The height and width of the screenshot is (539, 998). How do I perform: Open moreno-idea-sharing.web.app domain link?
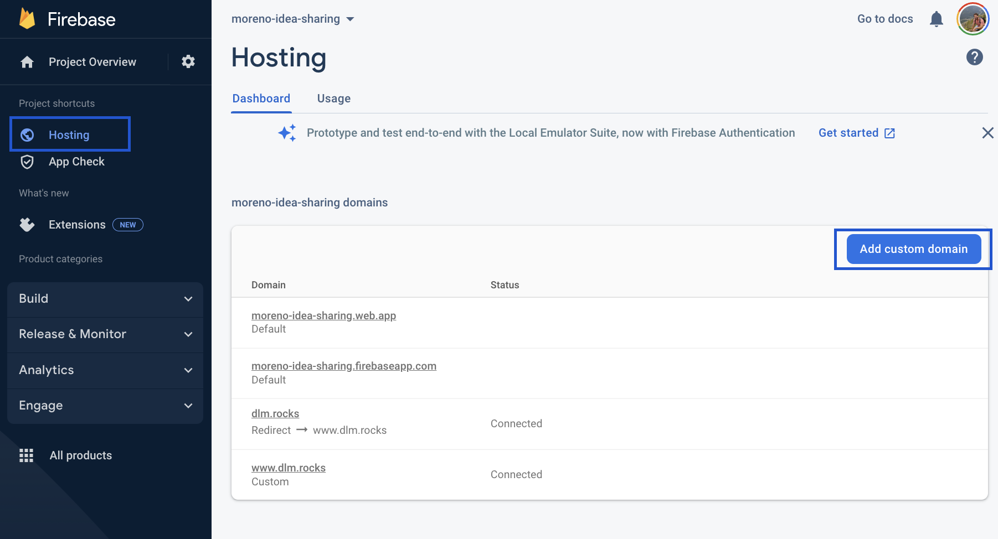tap(323, 315)
